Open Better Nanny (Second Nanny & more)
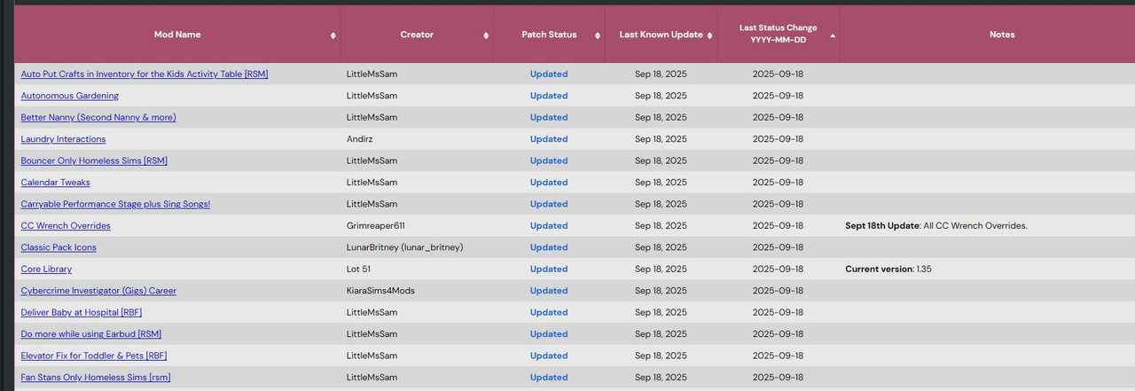This screenshot has height=391, width=1135. [x=98, y=117]
